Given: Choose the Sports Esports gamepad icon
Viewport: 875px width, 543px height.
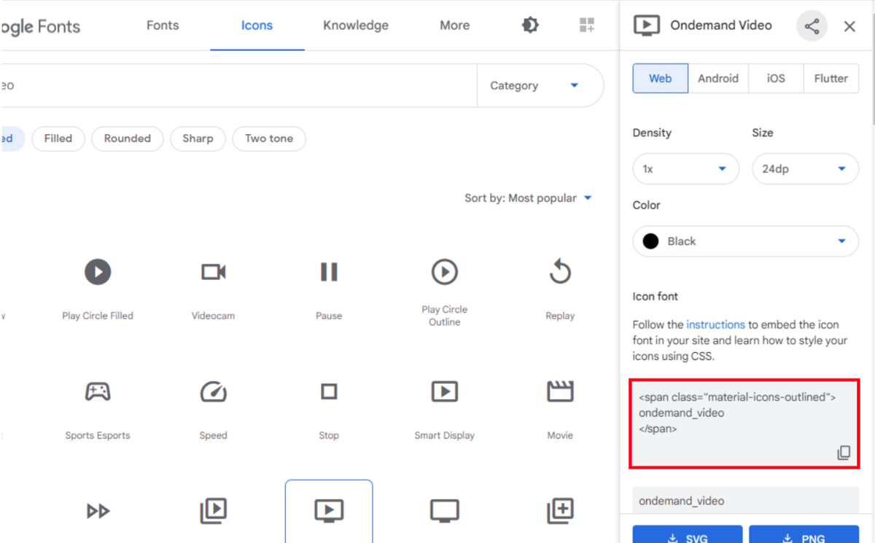Looking at the screenshot, I should 98,392.
